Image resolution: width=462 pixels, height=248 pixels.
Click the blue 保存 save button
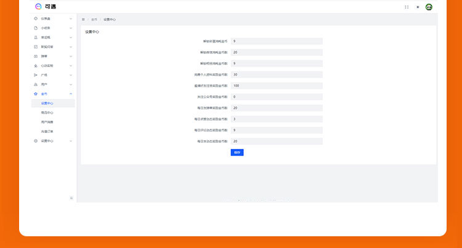[x=237, y=152]
